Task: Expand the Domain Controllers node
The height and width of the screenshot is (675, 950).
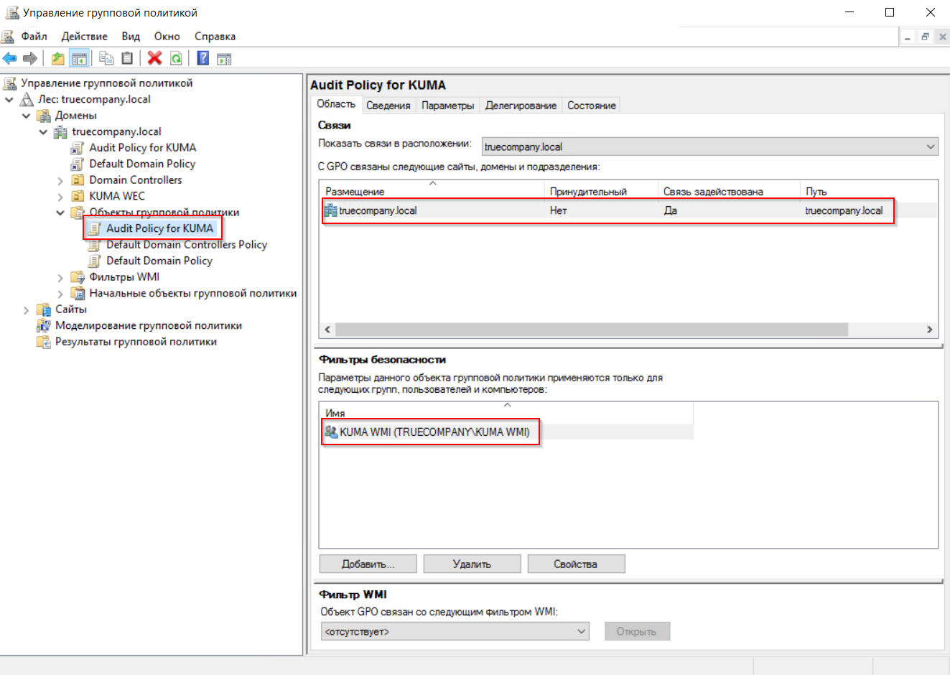Action: point(60,180)
